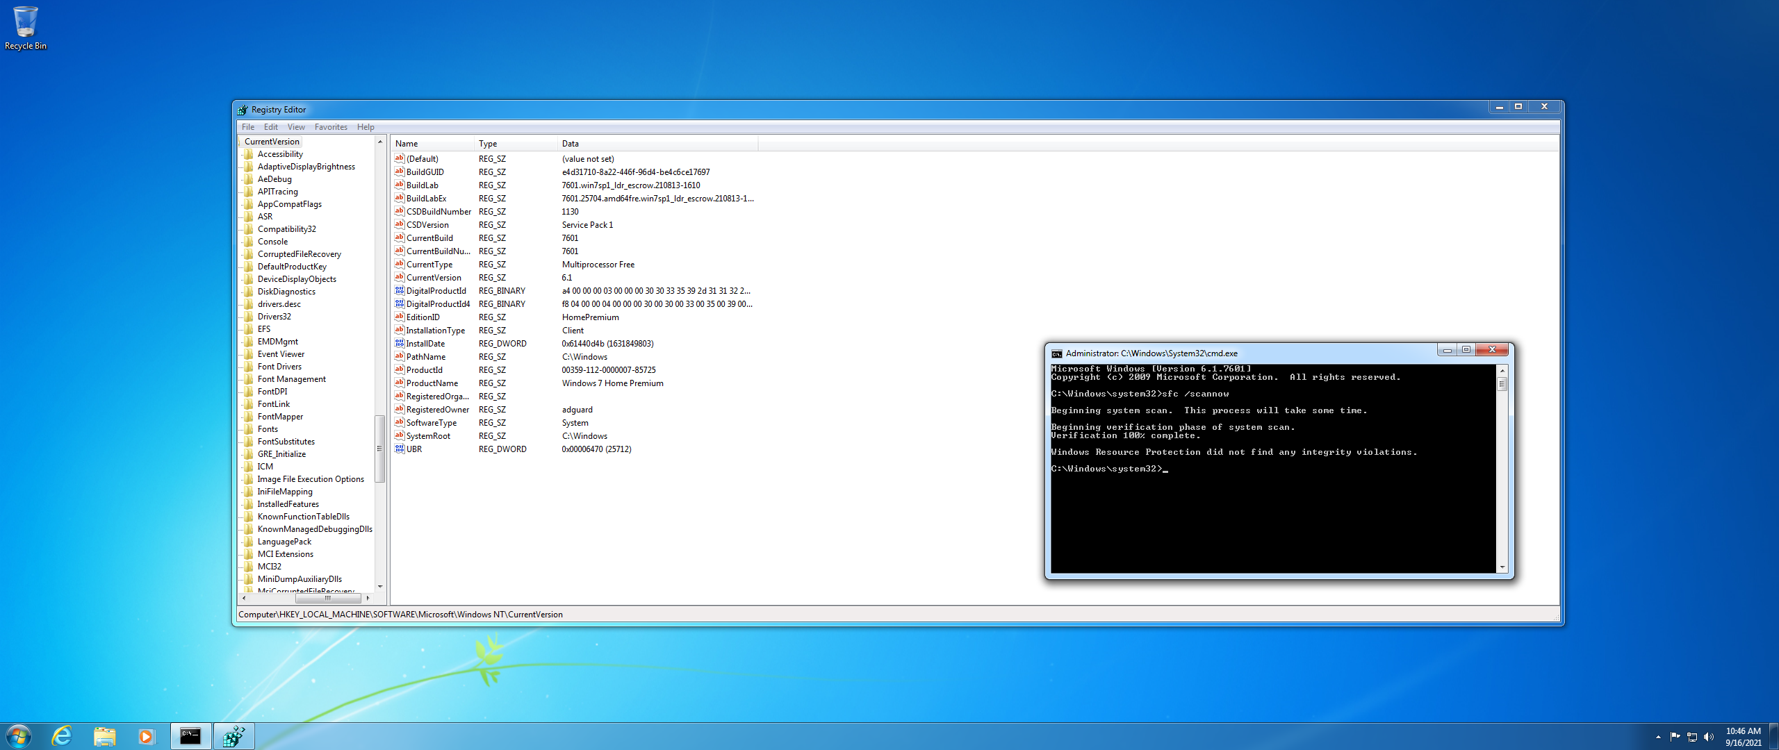Screen dimensions: 1779x750
Task: Sort values by the Name column header
Action: [433, 144]
